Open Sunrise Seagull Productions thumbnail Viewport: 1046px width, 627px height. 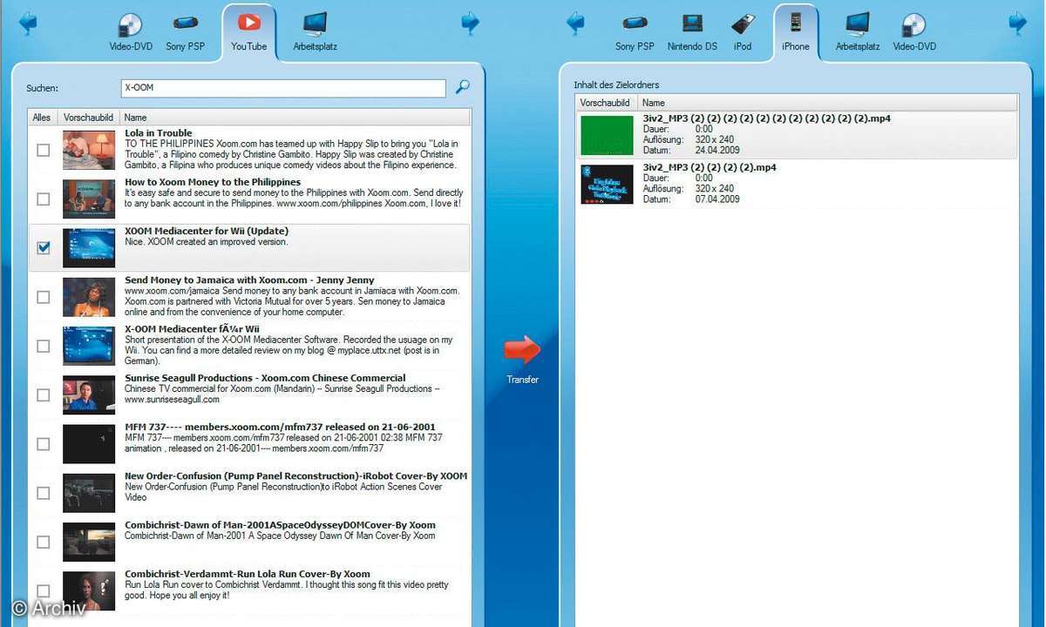click(89, 394)
